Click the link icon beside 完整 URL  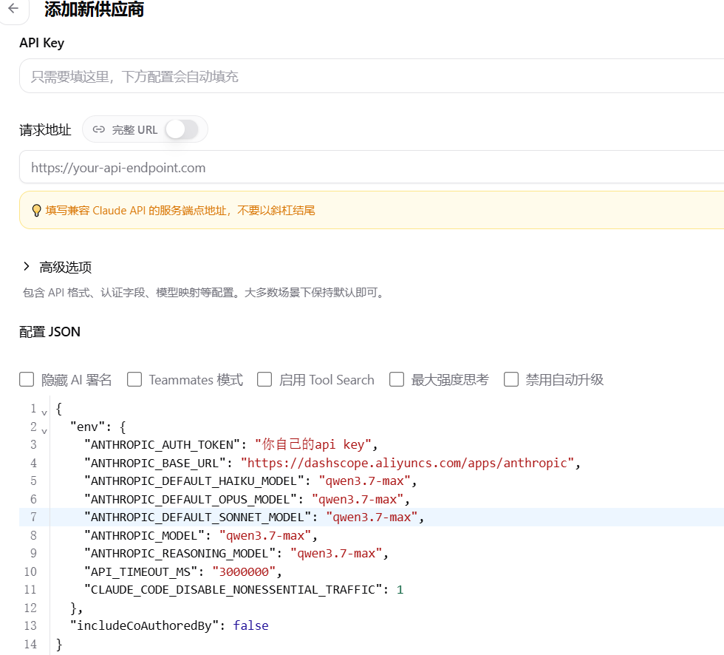click(99, 130)
